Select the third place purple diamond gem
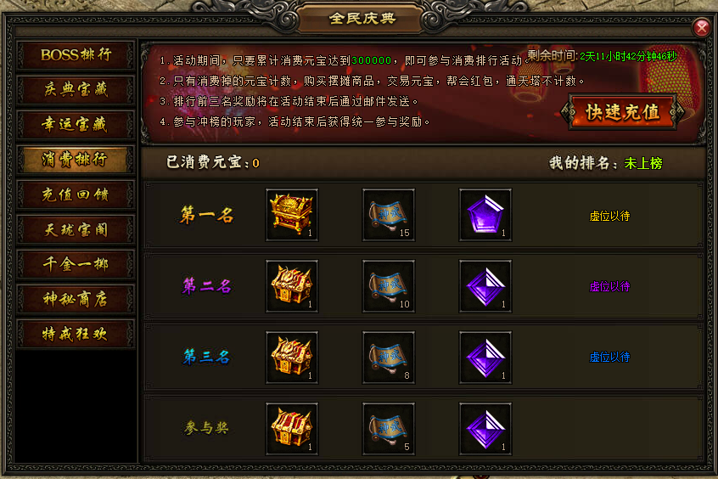The height and width of the screenshot is (479, 718). pos(485,358)
